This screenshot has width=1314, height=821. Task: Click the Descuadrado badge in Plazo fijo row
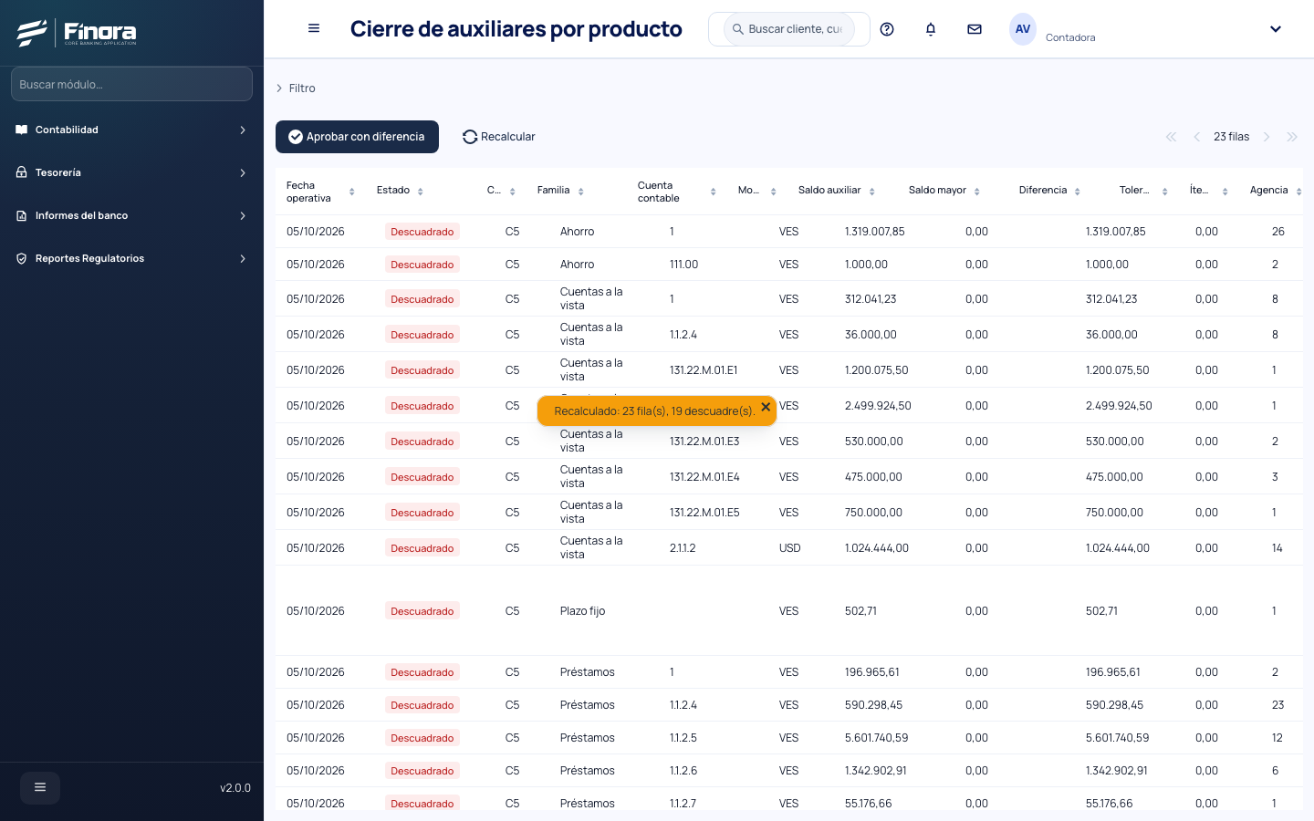pyautogui.click(x=422, y=611)
